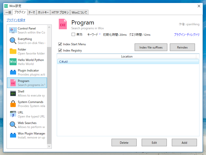Click the Index file suffixes button
Screen dimensions: 206x155
(151, 47)
